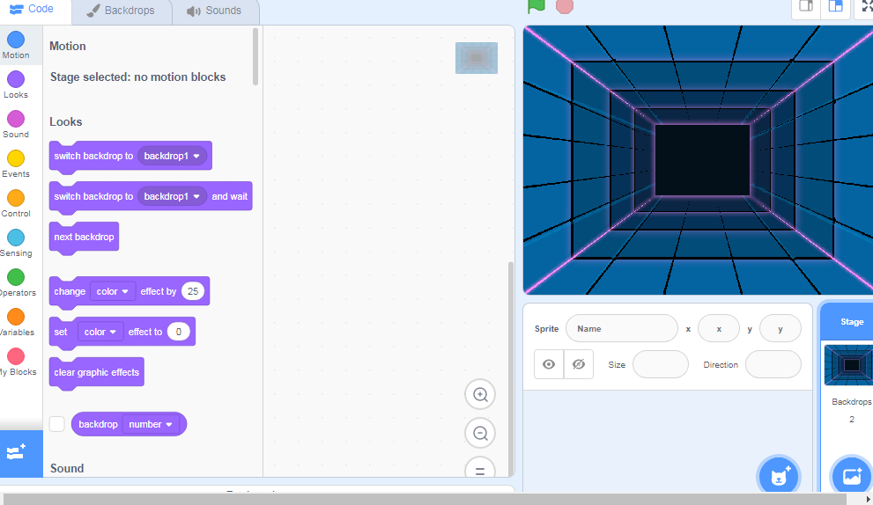
Task: Open backdrop1 dropdown in 'and wait' block
Action: [x=172, y=196]
